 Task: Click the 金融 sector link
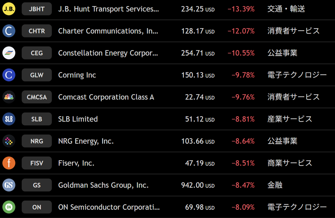(x=275, y=185)
